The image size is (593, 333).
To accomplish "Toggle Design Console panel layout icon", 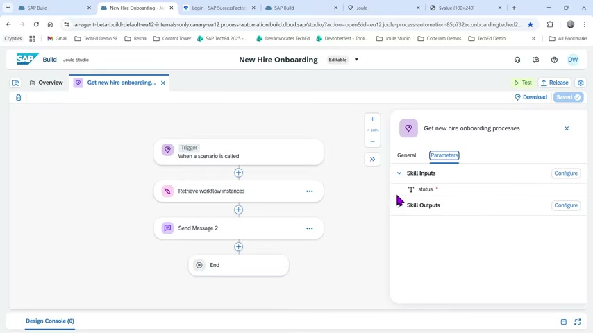I will tap(564, 322).
